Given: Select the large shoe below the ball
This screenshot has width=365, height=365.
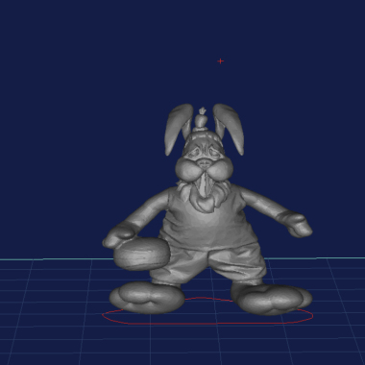Looking at the screenshot, I should coord(147,298).
